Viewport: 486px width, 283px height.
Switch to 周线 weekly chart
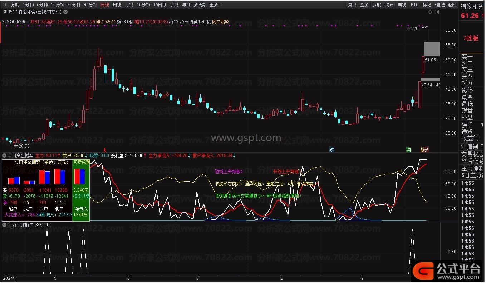(117, 5)
